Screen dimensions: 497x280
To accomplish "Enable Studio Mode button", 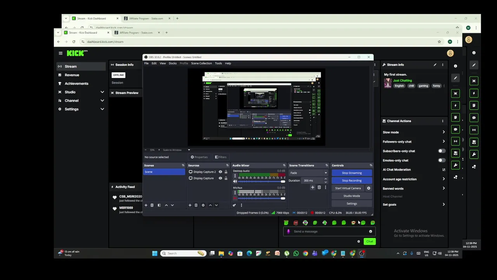I will 352,196.
